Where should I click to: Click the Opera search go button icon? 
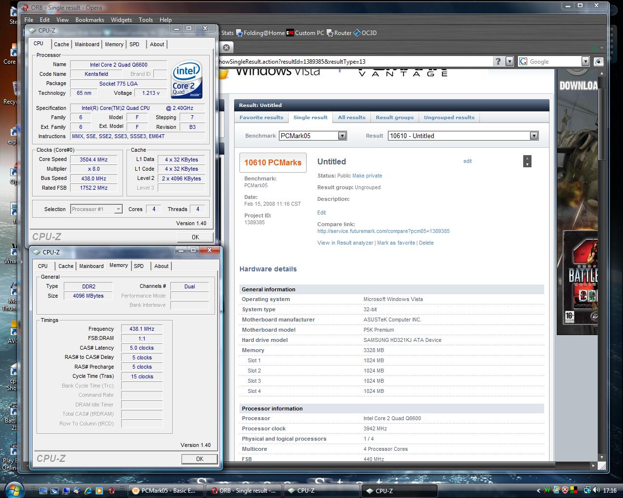click(x=599, y=61)
